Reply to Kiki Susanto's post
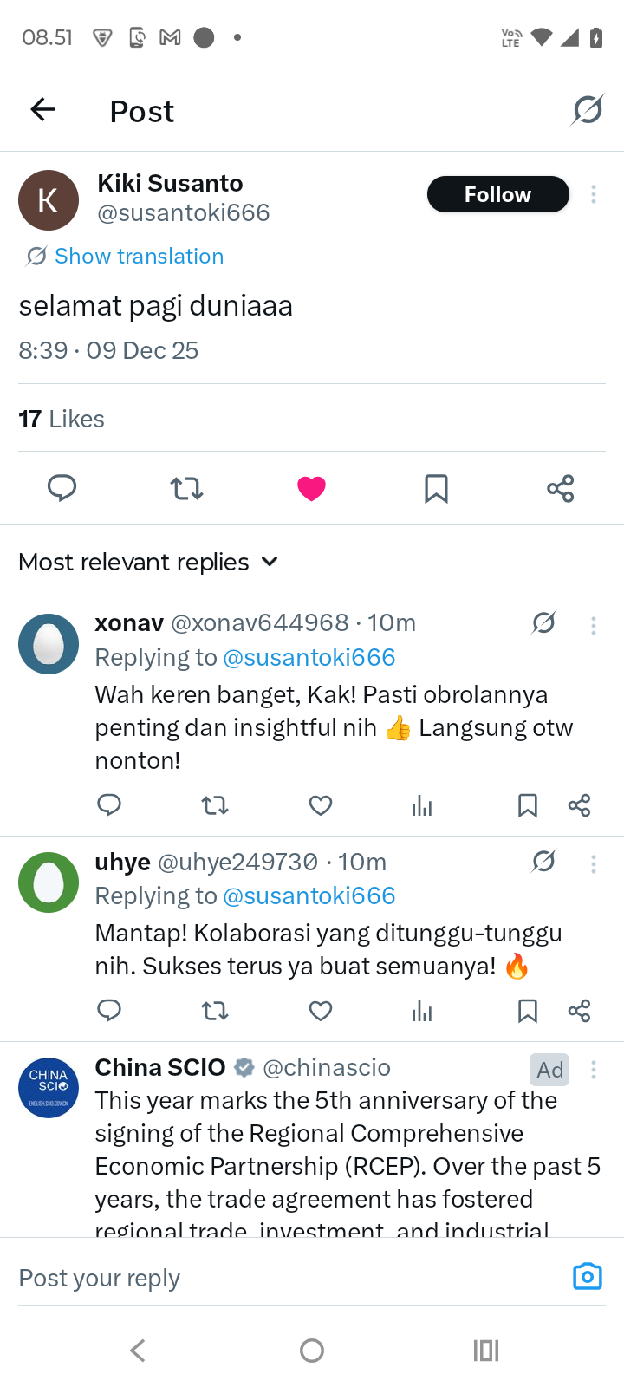 pos(62,488)
